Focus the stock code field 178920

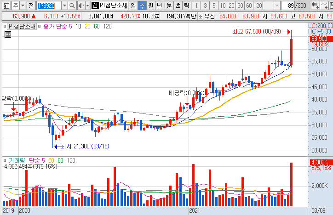point(49,6)
